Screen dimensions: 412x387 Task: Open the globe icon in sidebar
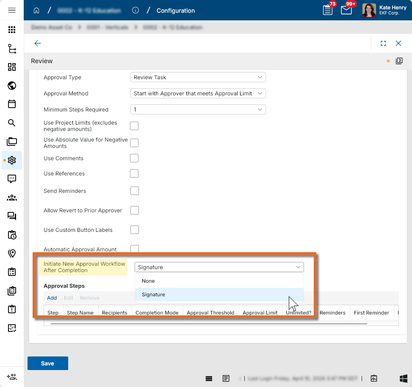(x=12, y=86)
